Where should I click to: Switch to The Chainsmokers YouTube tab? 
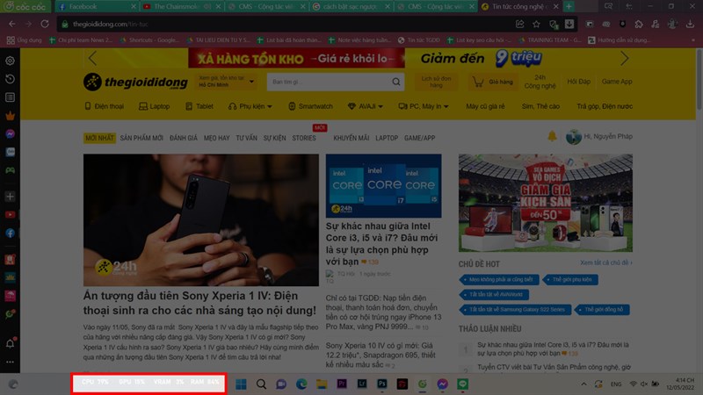[181, 7]
